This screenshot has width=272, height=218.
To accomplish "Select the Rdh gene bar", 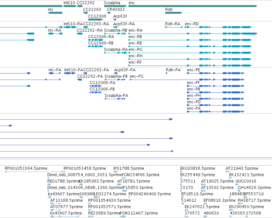I will click(174, 13).
